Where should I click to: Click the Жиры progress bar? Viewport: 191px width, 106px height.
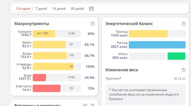pyautogui.click(x=57, y=56)
